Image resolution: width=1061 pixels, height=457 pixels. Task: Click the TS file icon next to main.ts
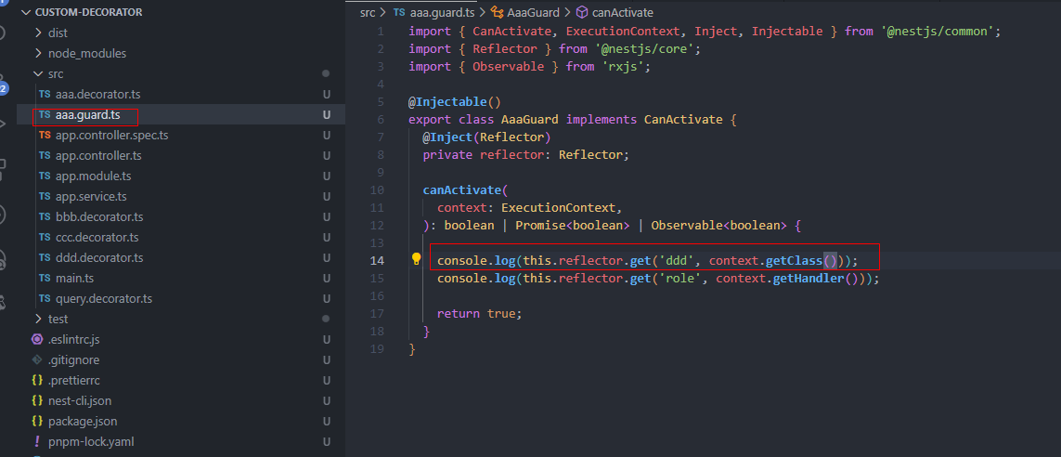coord(45,279)
